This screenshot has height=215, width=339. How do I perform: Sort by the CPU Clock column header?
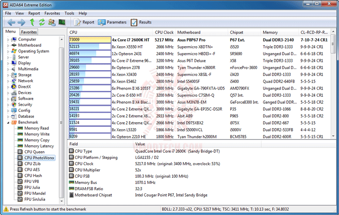click(x=164, y=32)
